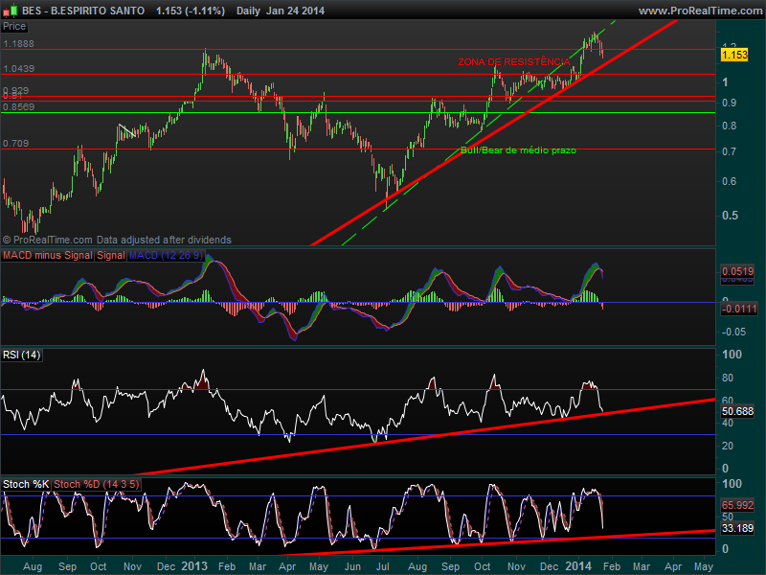Click the 0.0519 MACD value tag
Screen dimensions: 766x575
(737, 271)
